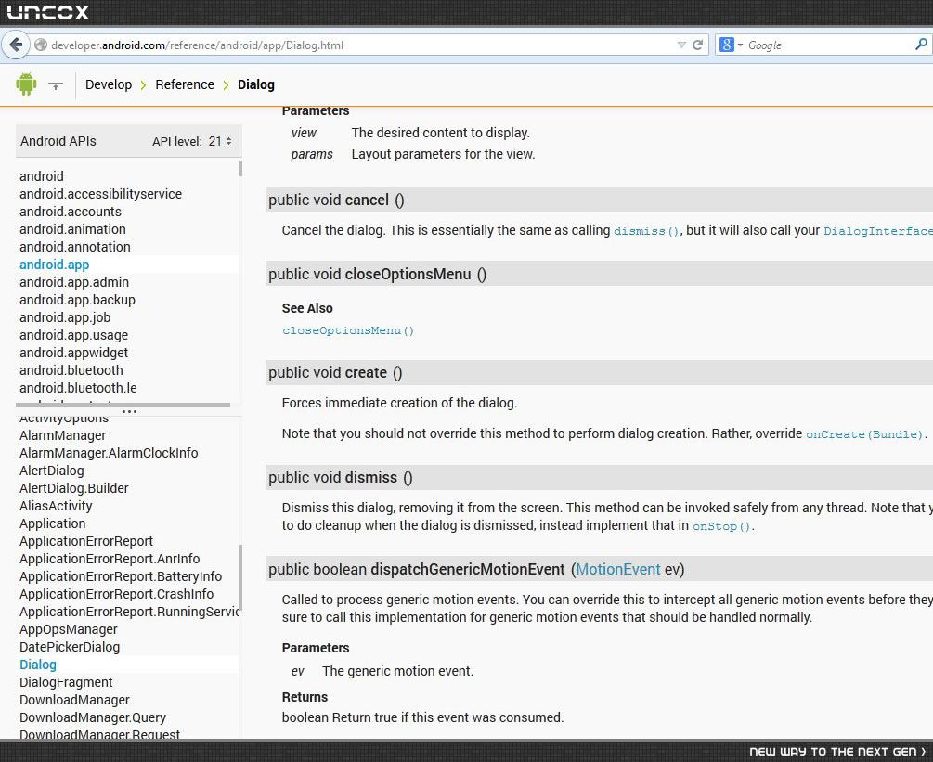Follow the dismiss() link in cancel description

point(646,231)
